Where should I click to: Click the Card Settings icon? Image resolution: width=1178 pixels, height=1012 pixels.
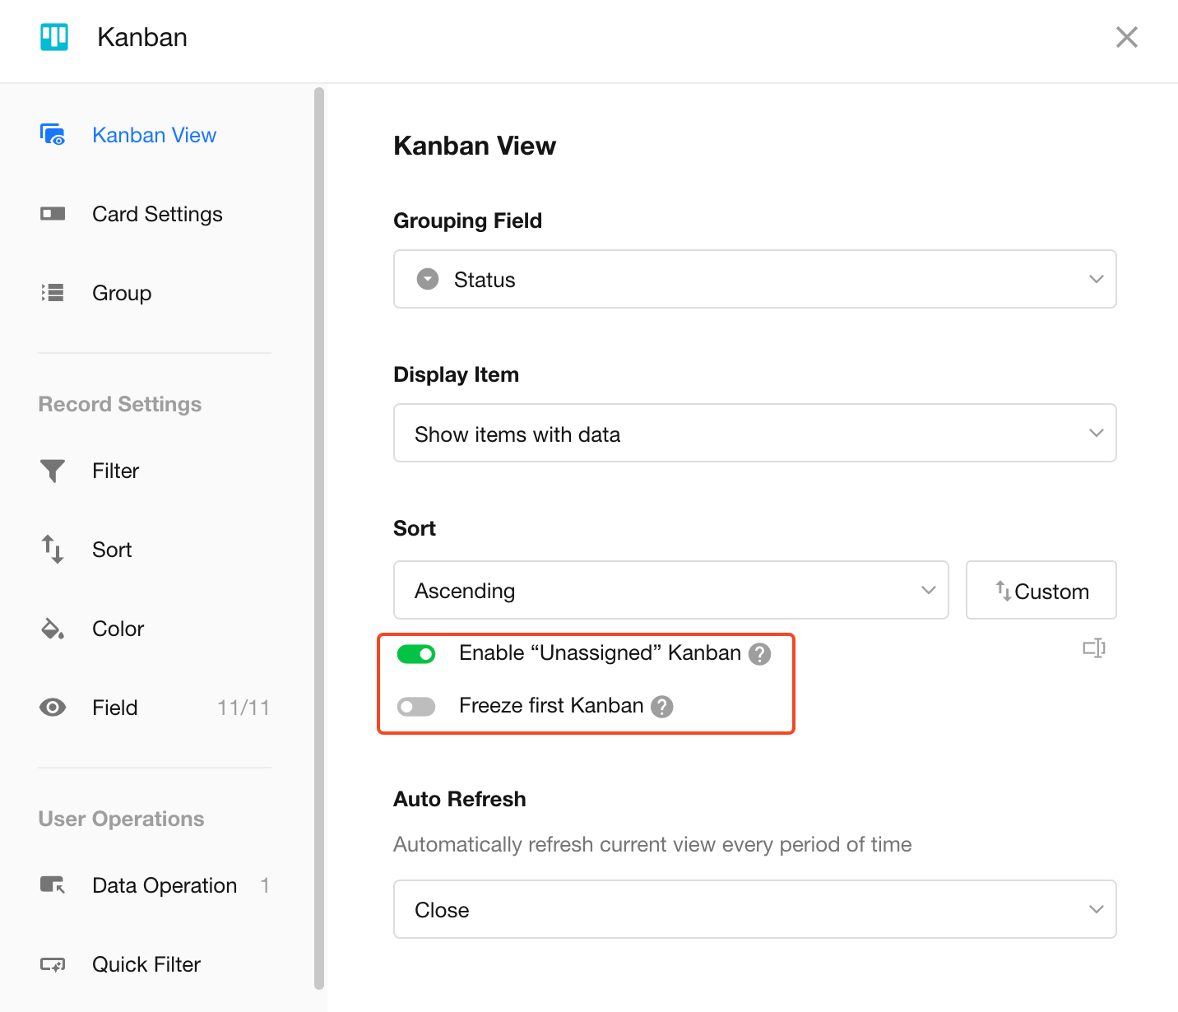pyautogui.click(x=53, y=214)
